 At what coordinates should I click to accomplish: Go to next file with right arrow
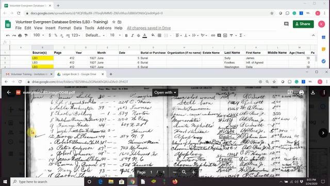[323, 133]
